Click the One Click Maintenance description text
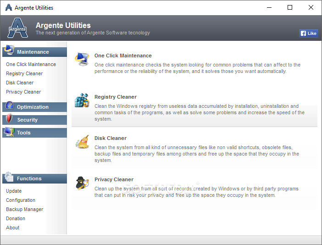The image size is (322, 245). tap(197, 68)
